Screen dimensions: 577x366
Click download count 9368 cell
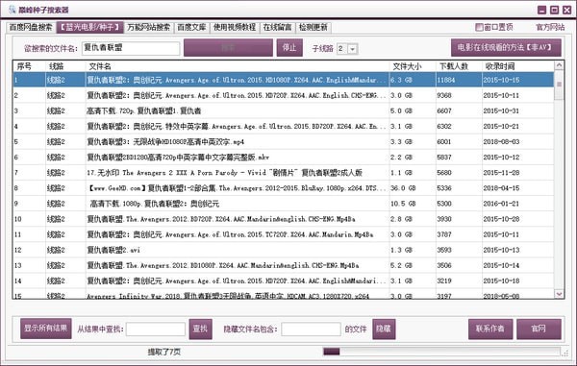(444, 95)
